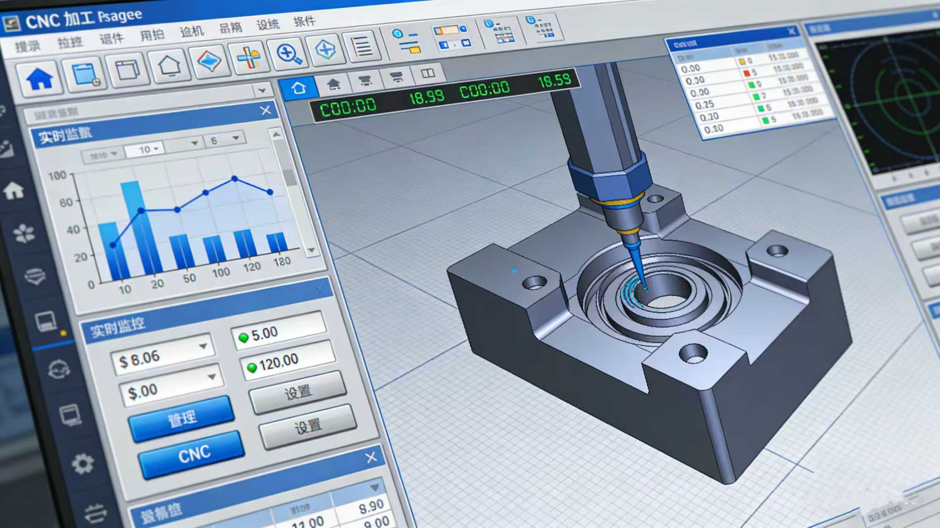The image size is (940, 528).
Task: Click the text list lines toolbar icon
Action: point(362,47)
